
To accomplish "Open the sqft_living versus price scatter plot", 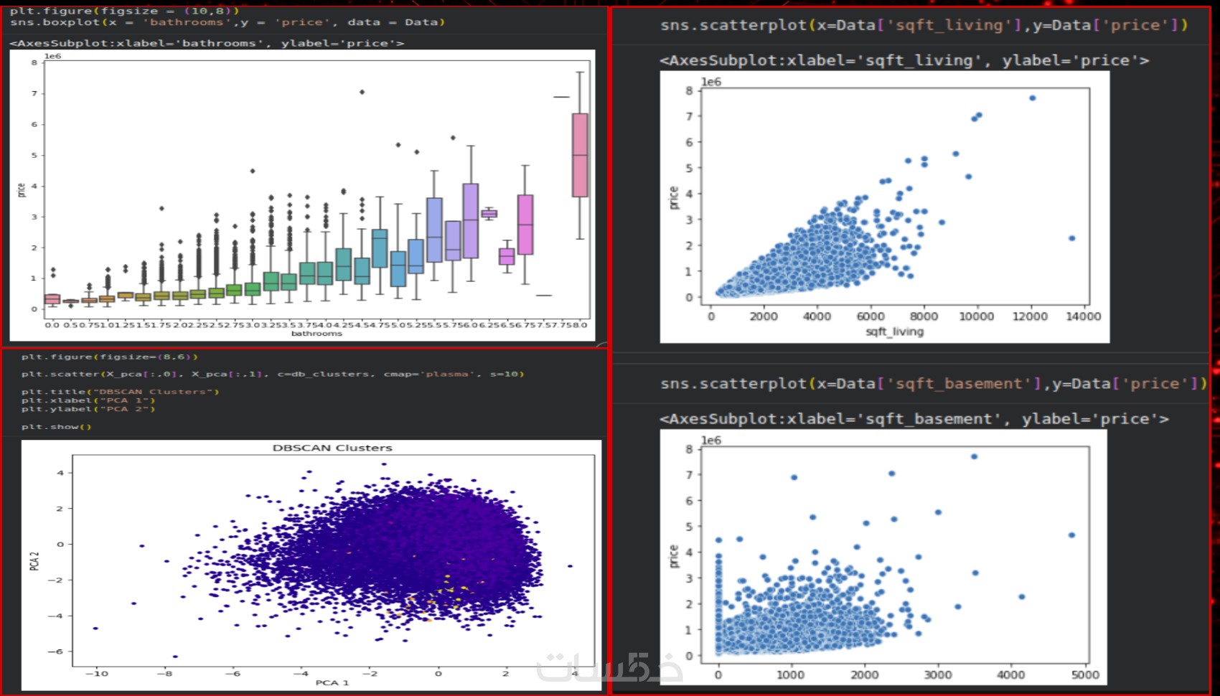I will (885, 207).
